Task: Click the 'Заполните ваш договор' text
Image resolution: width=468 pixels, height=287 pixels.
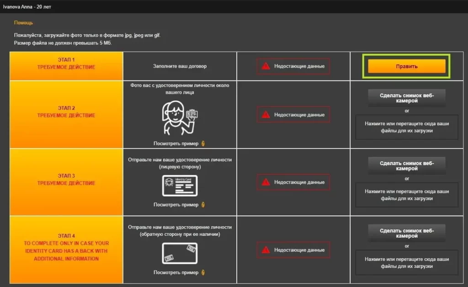Action: 180,66
